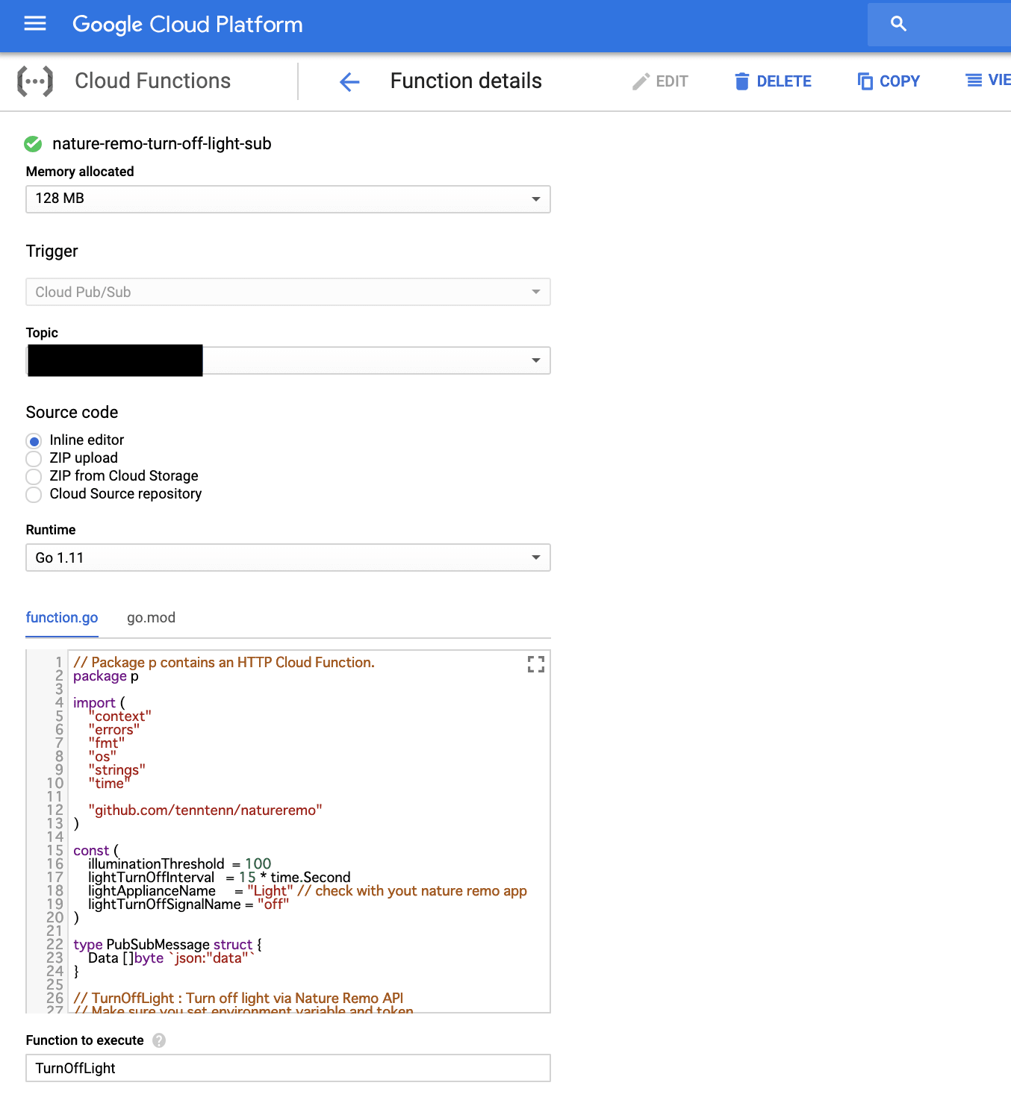Click the lightApplianceName code line
Screen dimensions: 1011x1112
307,891
